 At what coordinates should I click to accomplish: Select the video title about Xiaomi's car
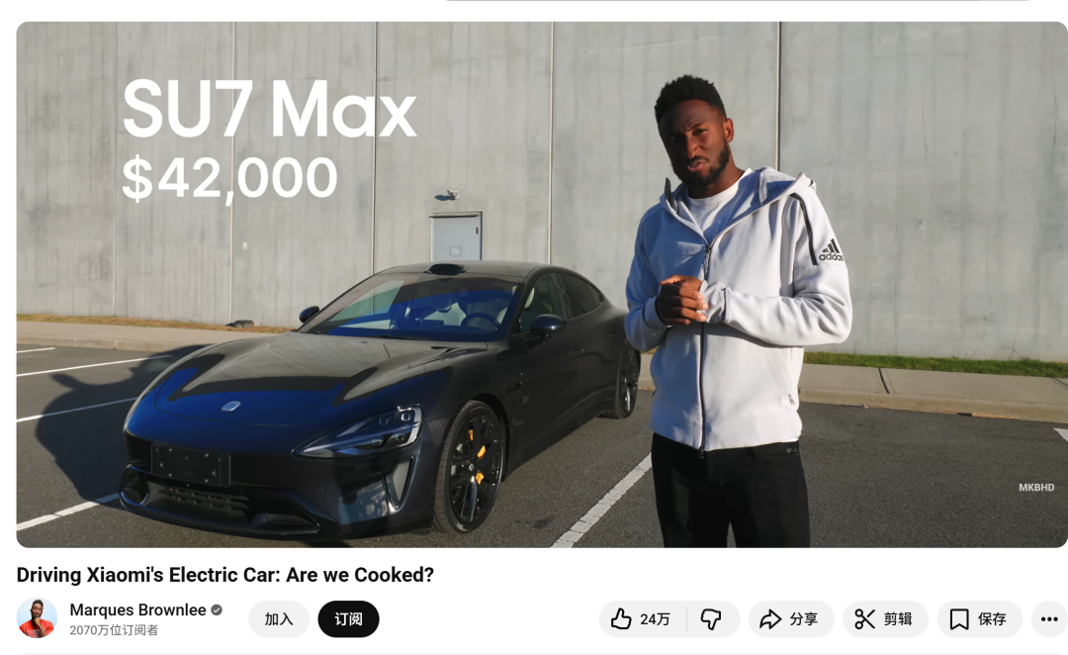click(x=224, y=575)
